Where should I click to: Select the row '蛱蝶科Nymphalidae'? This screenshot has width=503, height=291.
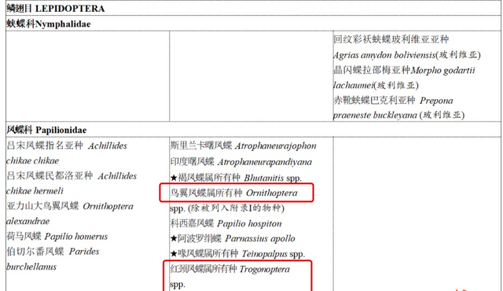click(253, 24)
